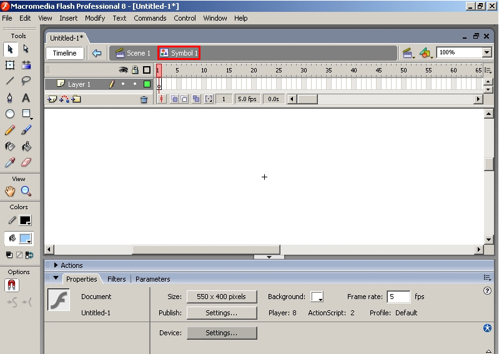Click the Insert Layer Folder icon
Screen dimensions: 499x354
pyautogui.click(x=76, y=99)
